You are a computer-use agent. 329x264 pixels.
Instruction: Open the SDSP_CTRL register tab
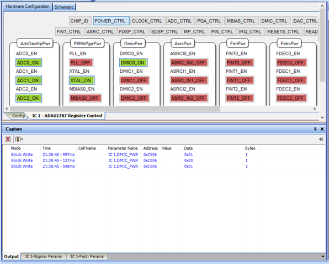[166, 31]
